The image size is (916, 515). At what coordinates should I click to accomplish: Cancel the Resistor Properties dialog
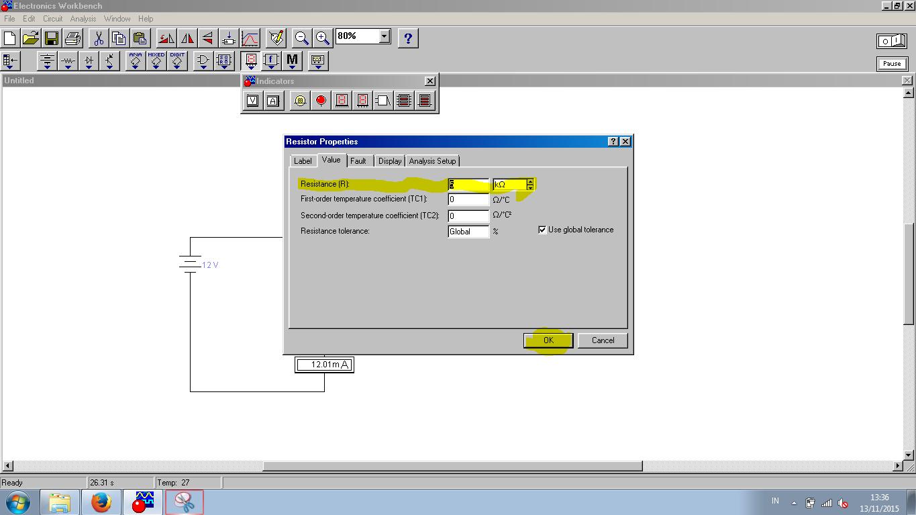[x=603, y=340]
